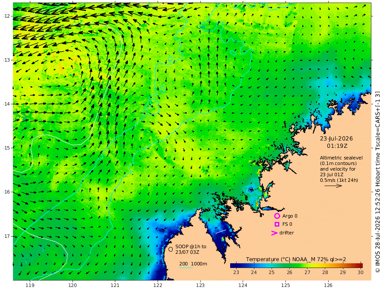Click the date text 23-Jul-2026
Image resolution: width=380 pixels, height=293 pixels.
[x=336, y=138]
